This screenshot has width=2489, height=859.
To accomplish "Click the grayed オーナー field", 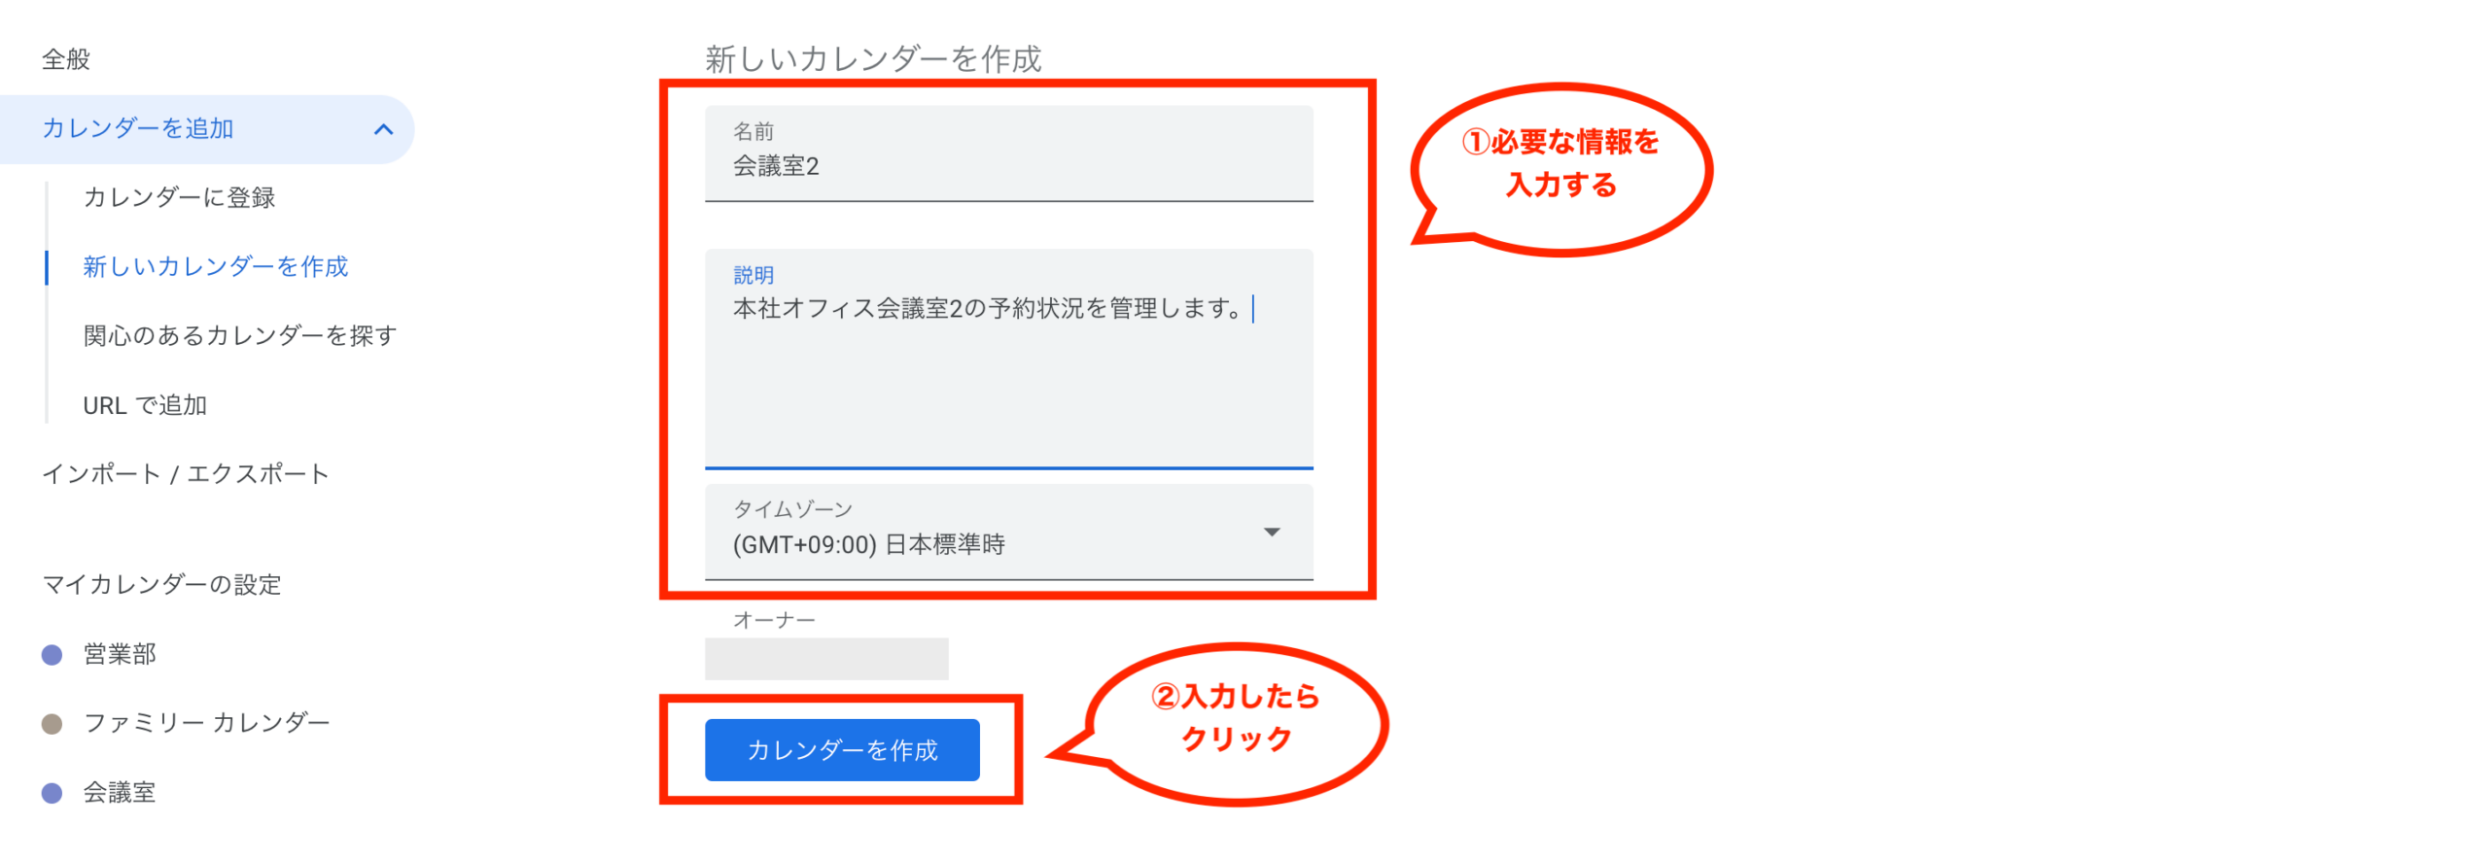I will click(x=825, y=658).
